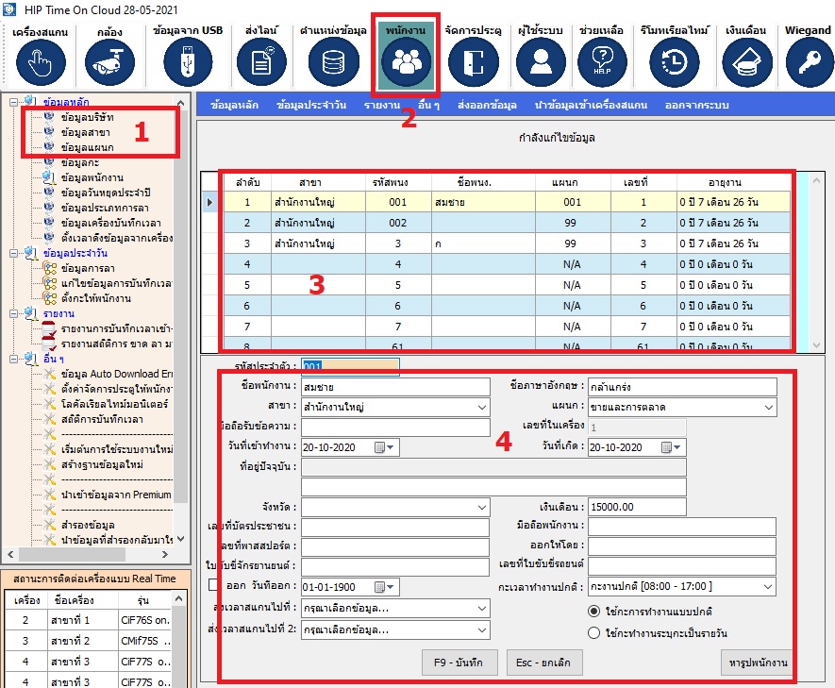Select ใช้กะทำงานระบุกะเป็นรายวัน radio button
The height and width of the screenshot is (688, 835).
pyautogui.click(x=593, y=633)
